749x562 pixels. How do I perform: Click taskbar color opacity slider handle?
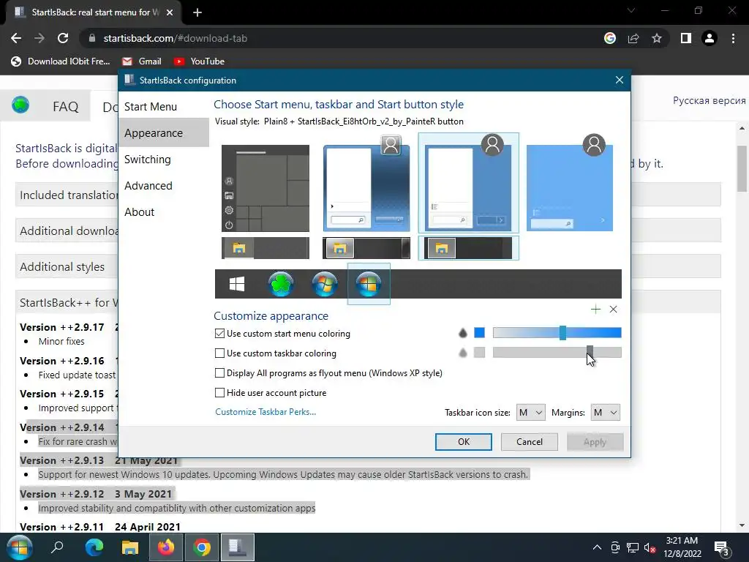(x=590, y=353)
